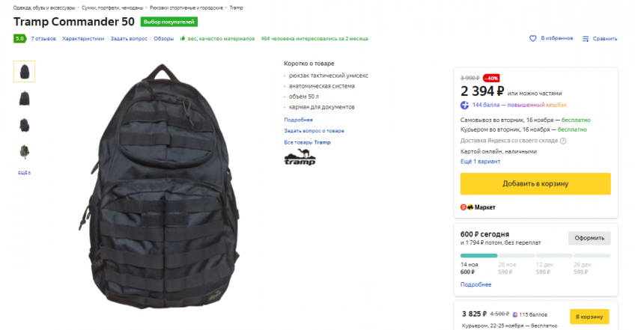This screenshot has width=635, height=330.
Task: Expand product details via Подробнее link
Action: click(299, 120)
